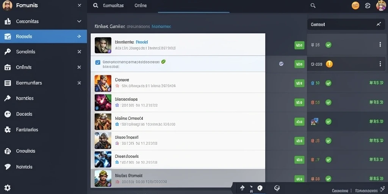This screenshot has height=194, width=388.
Task: Click the green button on Dlececriops row
Action: tap(299, 102)
